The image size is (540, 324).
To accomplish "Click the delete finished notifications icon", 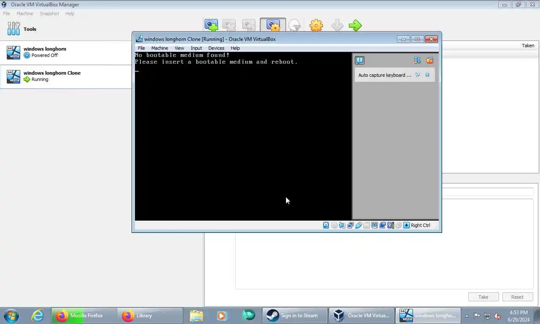I will 429,60.
